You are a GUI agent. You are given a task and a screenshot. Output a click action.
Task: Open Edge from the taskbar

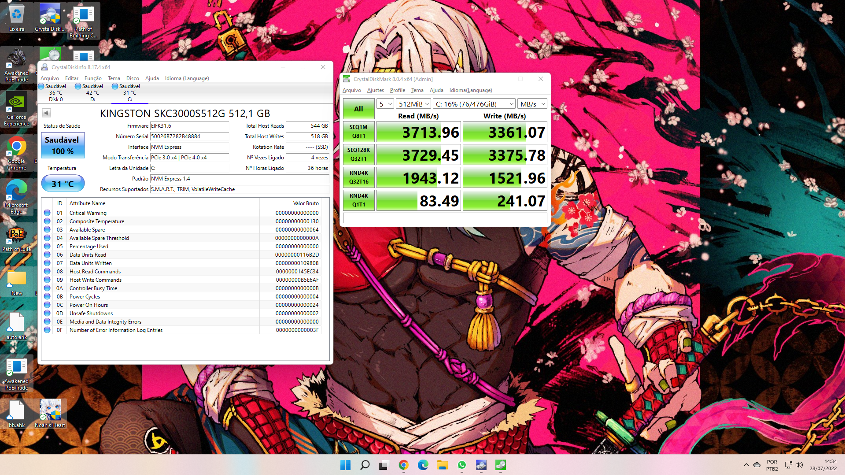tap(423, 465)
